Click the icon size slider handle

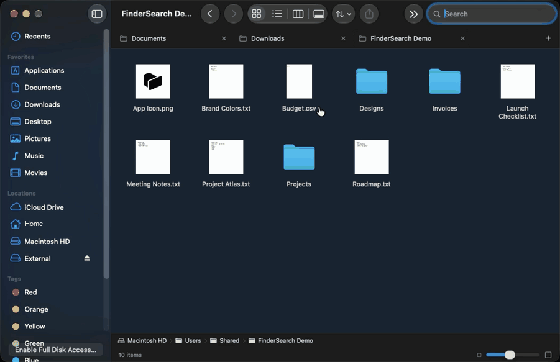coord(510,355)
